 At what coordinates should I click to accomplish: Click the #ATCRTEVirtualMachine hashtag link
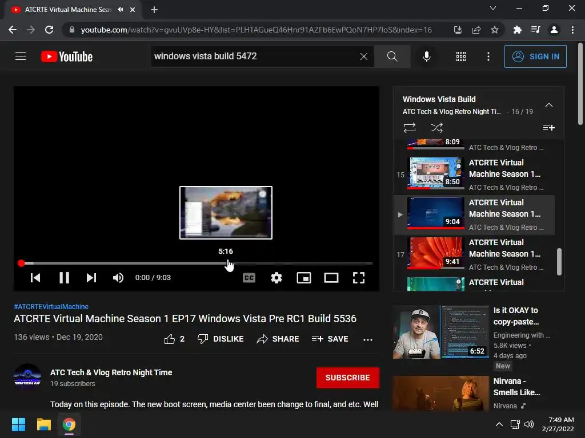tap(51, 306)
